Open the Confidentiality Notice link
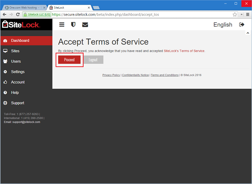 (x=135, y=75)
